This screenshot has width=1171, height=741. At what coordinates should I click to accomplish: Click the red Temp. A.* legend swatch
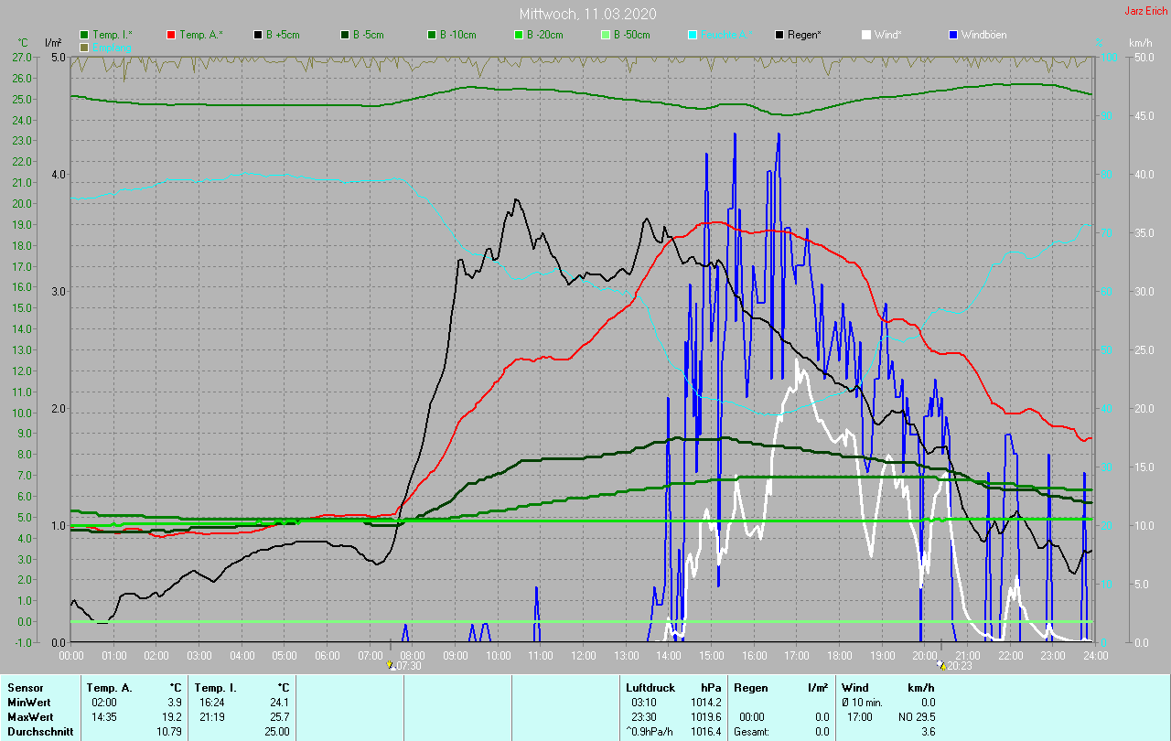click(171, 35)
